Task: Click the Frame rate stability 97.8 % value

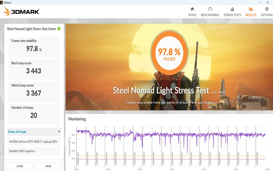Action: [34, 49]
